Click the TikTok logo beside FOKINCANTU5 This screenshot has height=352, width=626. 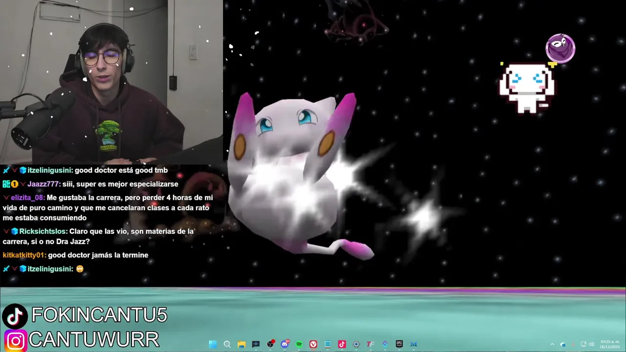pos(15,316)
